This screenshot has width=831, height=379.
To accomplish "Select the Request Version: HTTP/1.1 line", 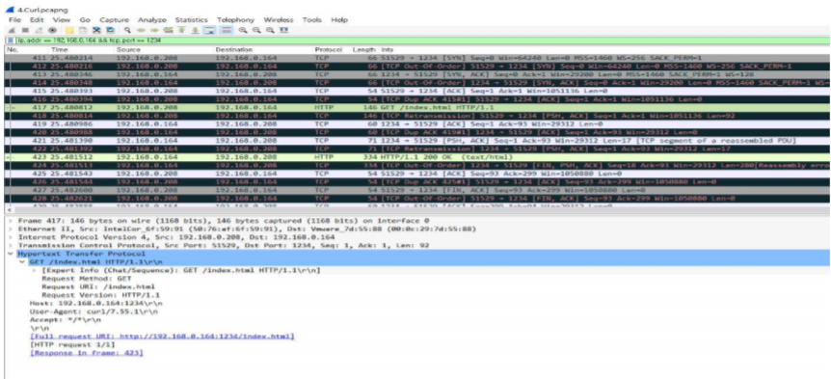I will click(x=101, y=295).
